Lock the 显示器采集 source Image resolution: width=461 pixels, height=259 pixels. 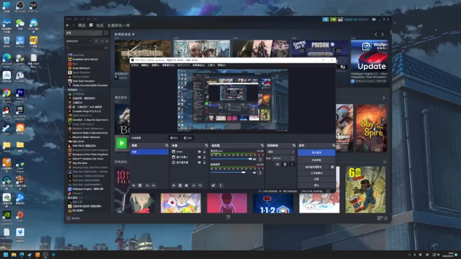click(x=205, y=162)
